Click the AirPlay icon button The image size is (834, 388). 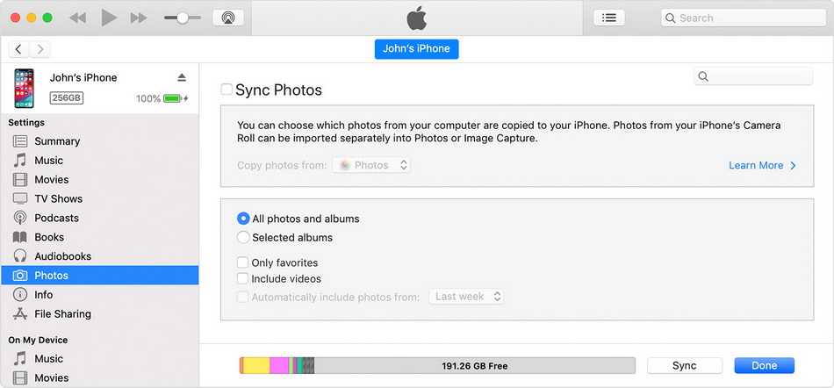(228, 18)
